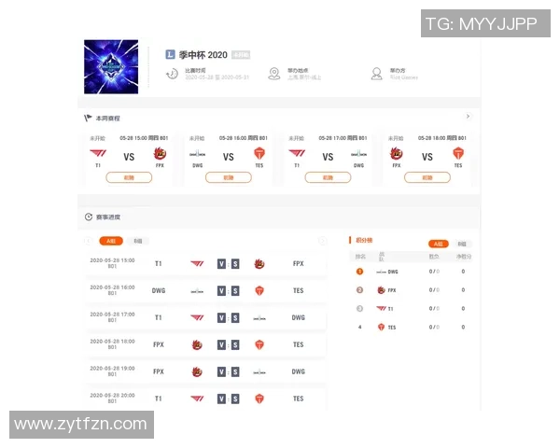Click orange button under FPX vs TES card
This screenshot has height=448, width=560.
(x=427, y=177)
